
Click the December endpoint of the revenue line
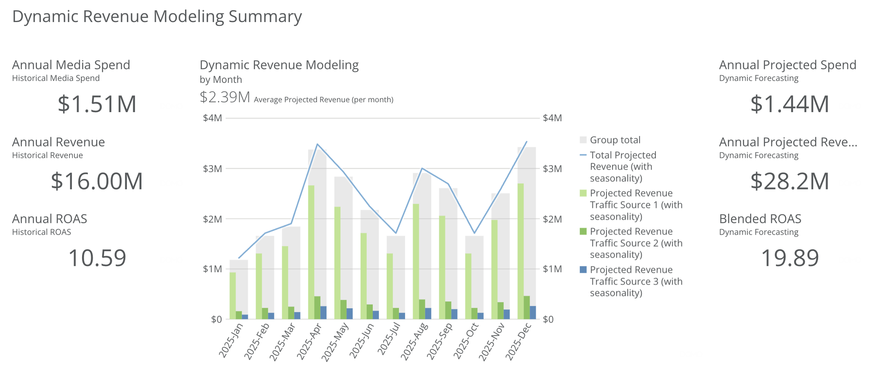(x=527, y=142)
